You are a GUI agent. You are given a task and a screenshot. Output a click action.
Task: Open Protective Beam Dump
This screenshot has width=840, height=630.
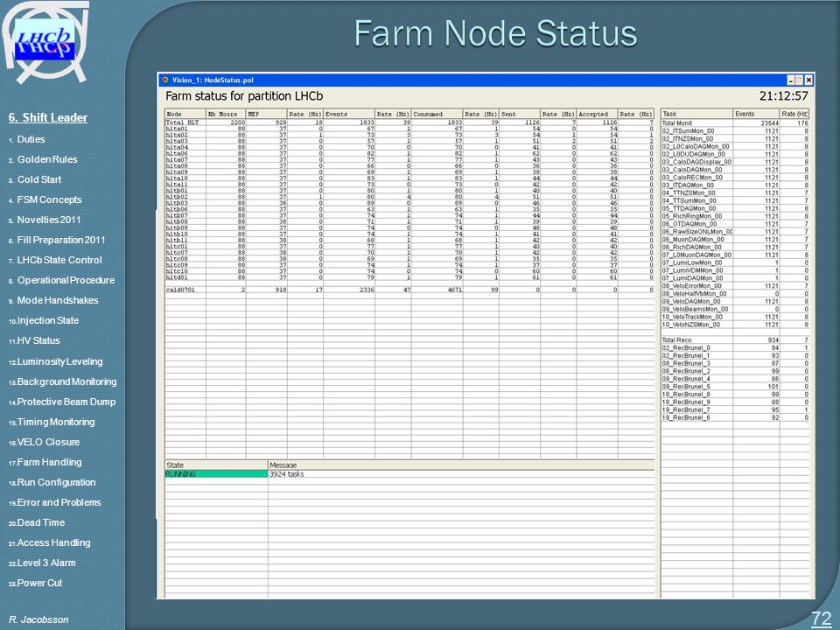[66, 402]
